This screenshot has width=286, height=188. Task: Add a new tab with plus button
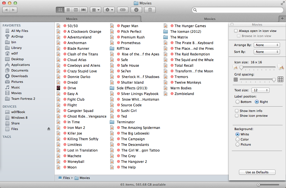[x=282, y=19]
